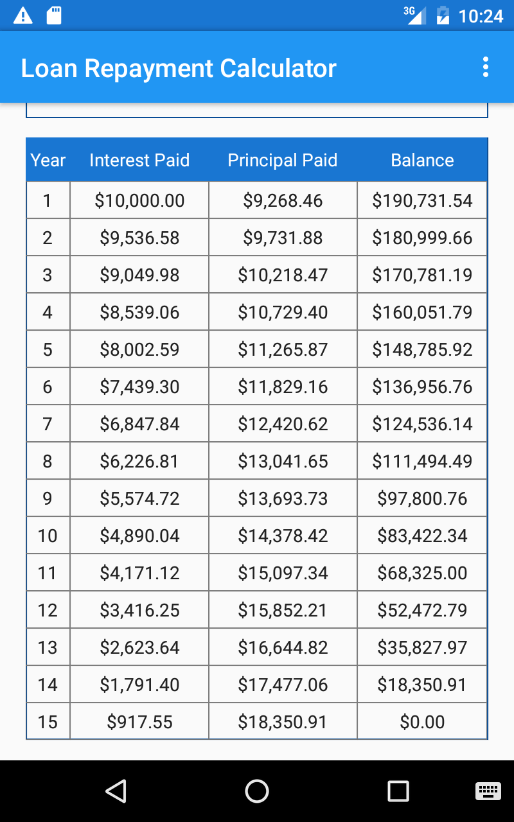Select the Principal Paid column header
514x822 pixels.
point(283,160)
